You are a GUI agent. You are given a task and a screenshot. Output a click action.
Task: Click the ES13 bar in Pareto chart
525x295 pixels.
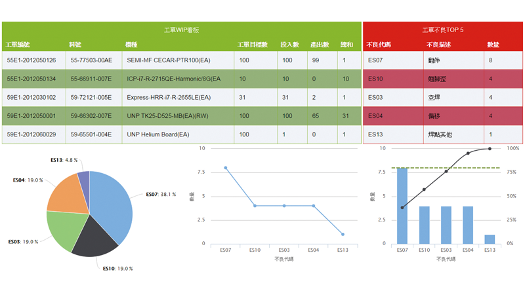pyautogui.click(x=490, y=239)
